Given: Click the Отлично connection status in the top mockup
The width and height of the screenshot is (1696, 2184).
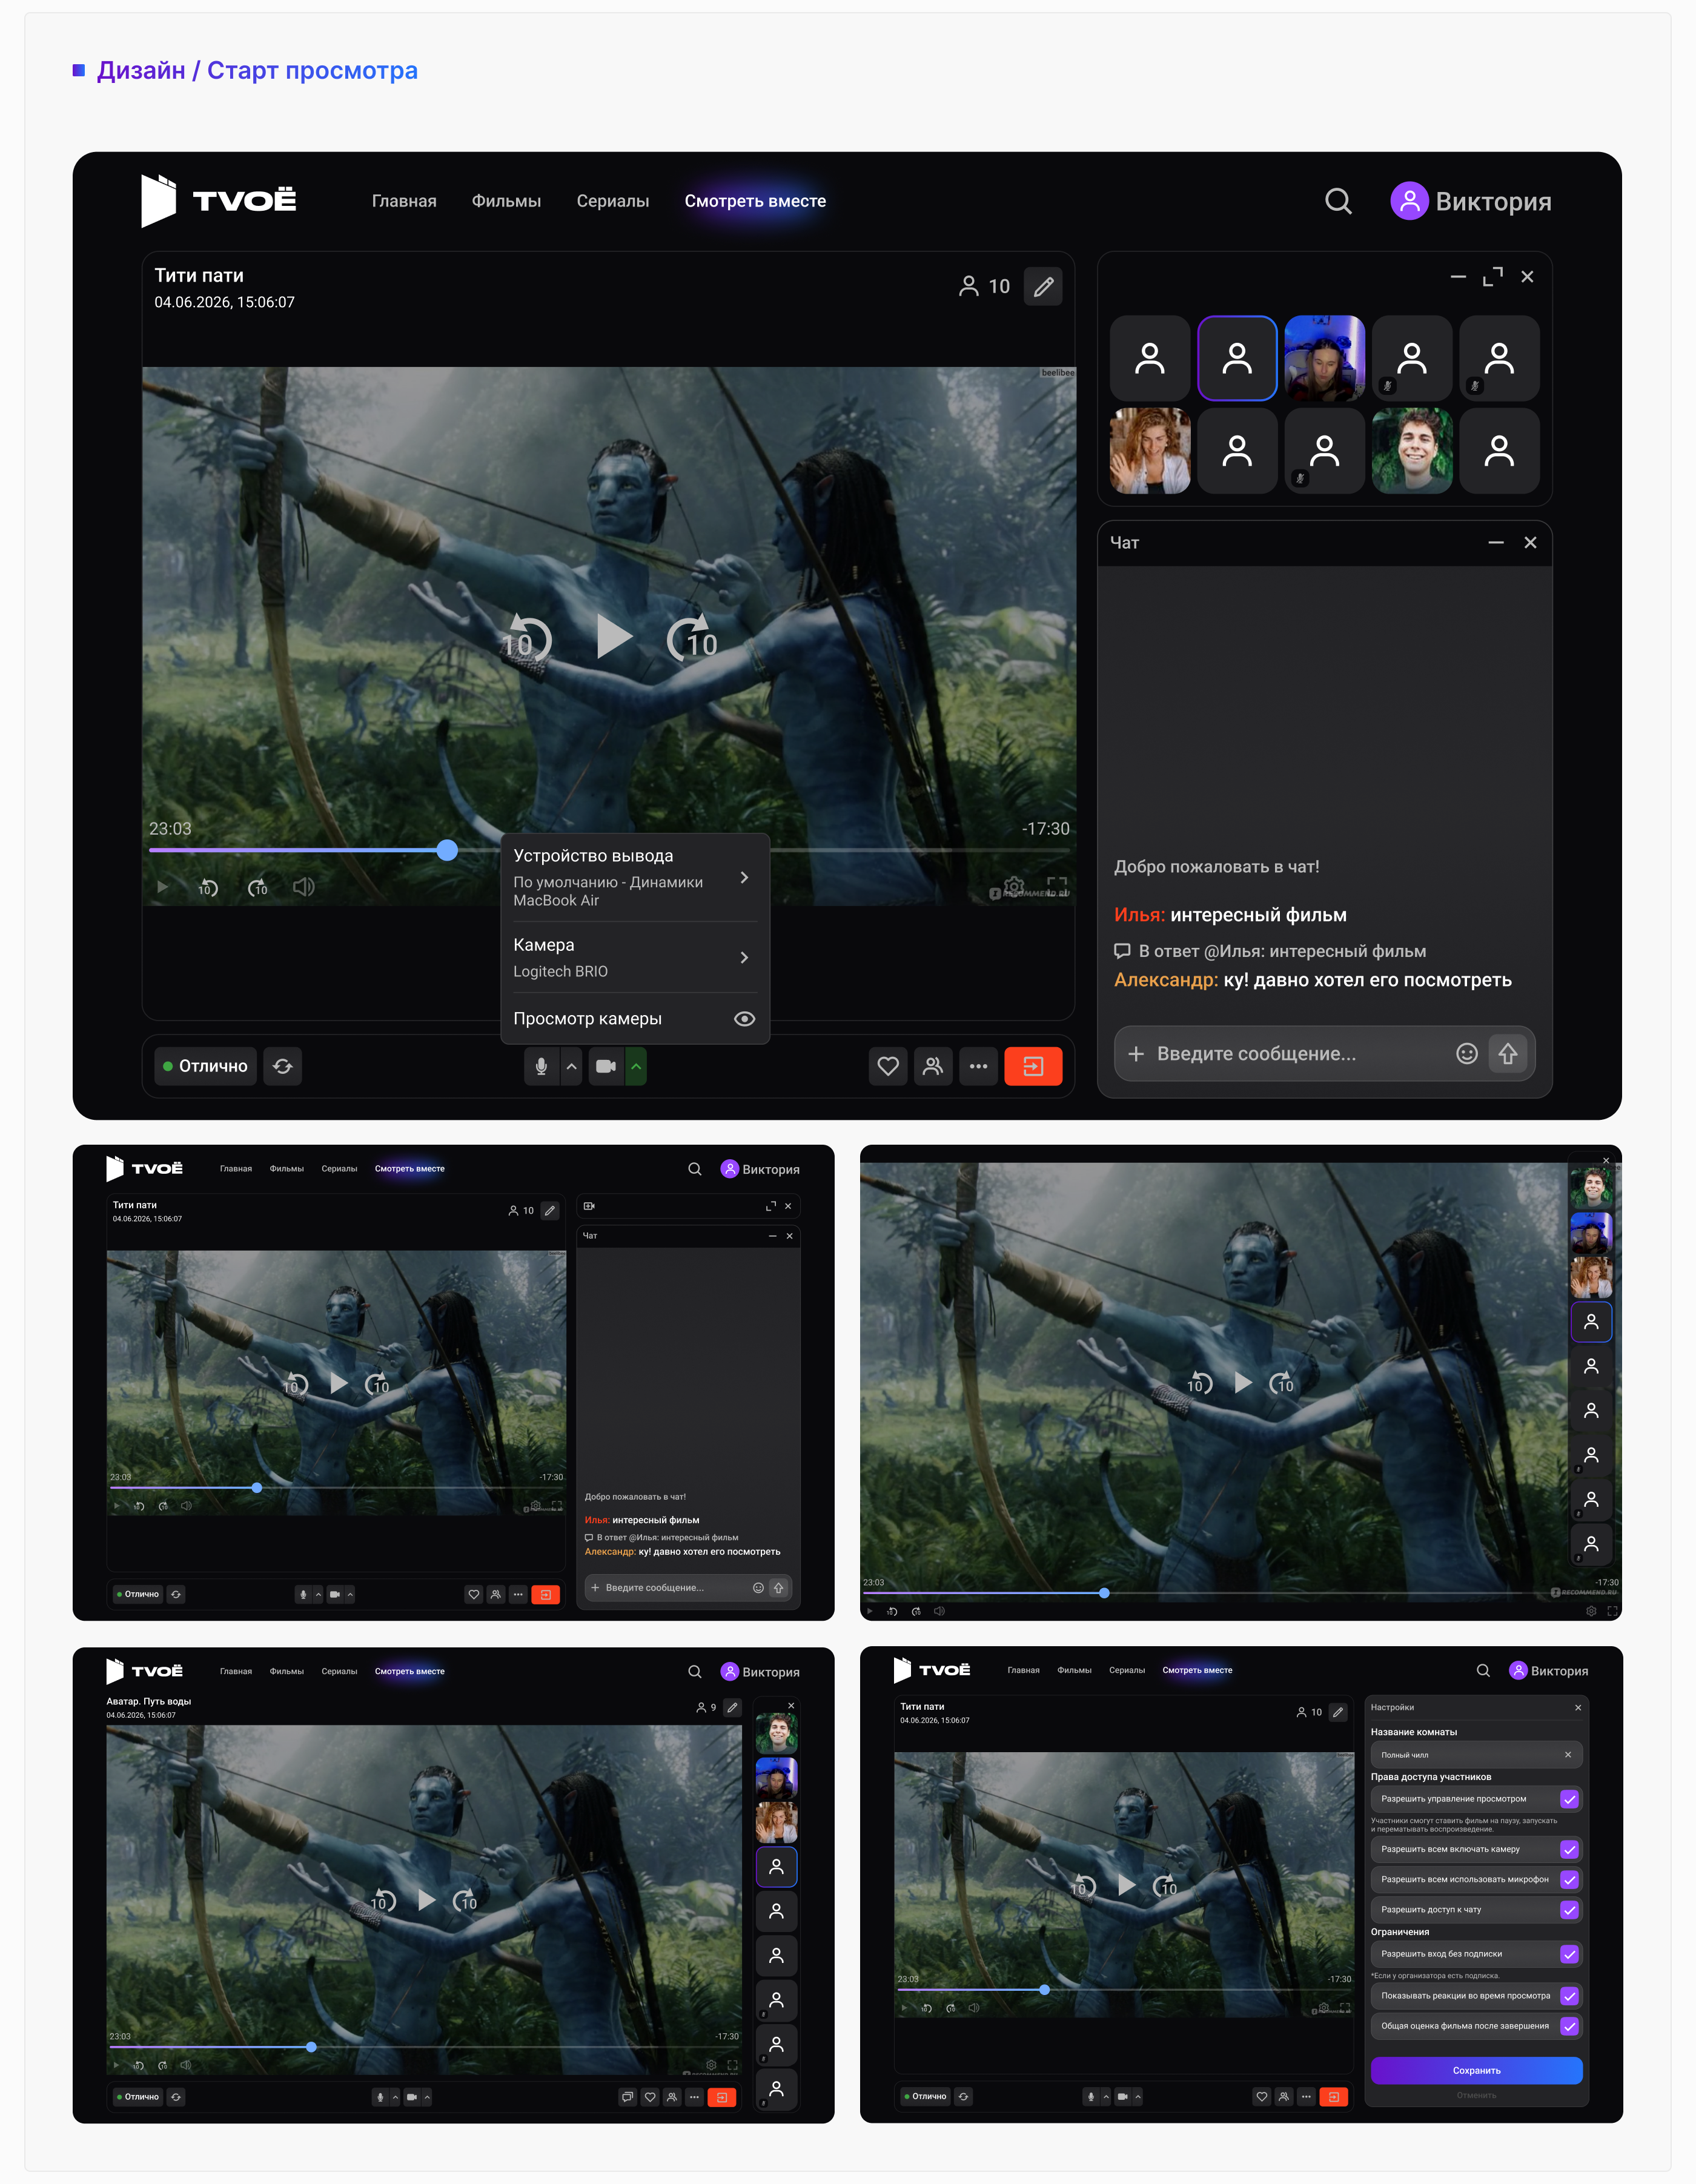Looking at the screenshot, I should click(206, 1066).
